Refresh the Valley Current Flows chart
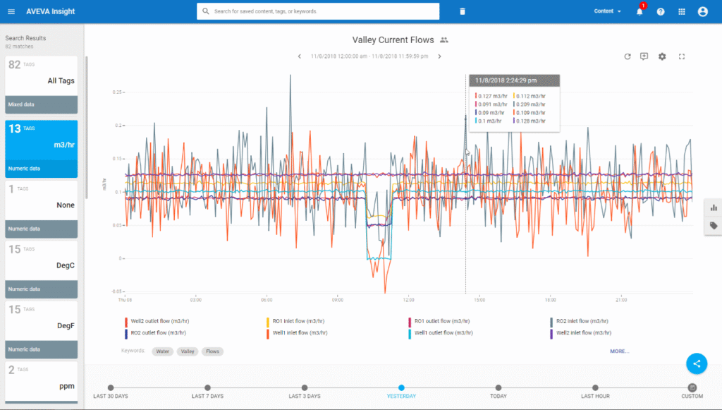Screen dimensions: 722x410 [x=628, y=56]
